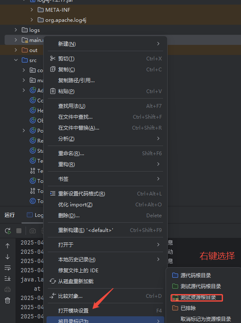
Task: Choose 剪切(T) from context menu
Action: (105, 59)
